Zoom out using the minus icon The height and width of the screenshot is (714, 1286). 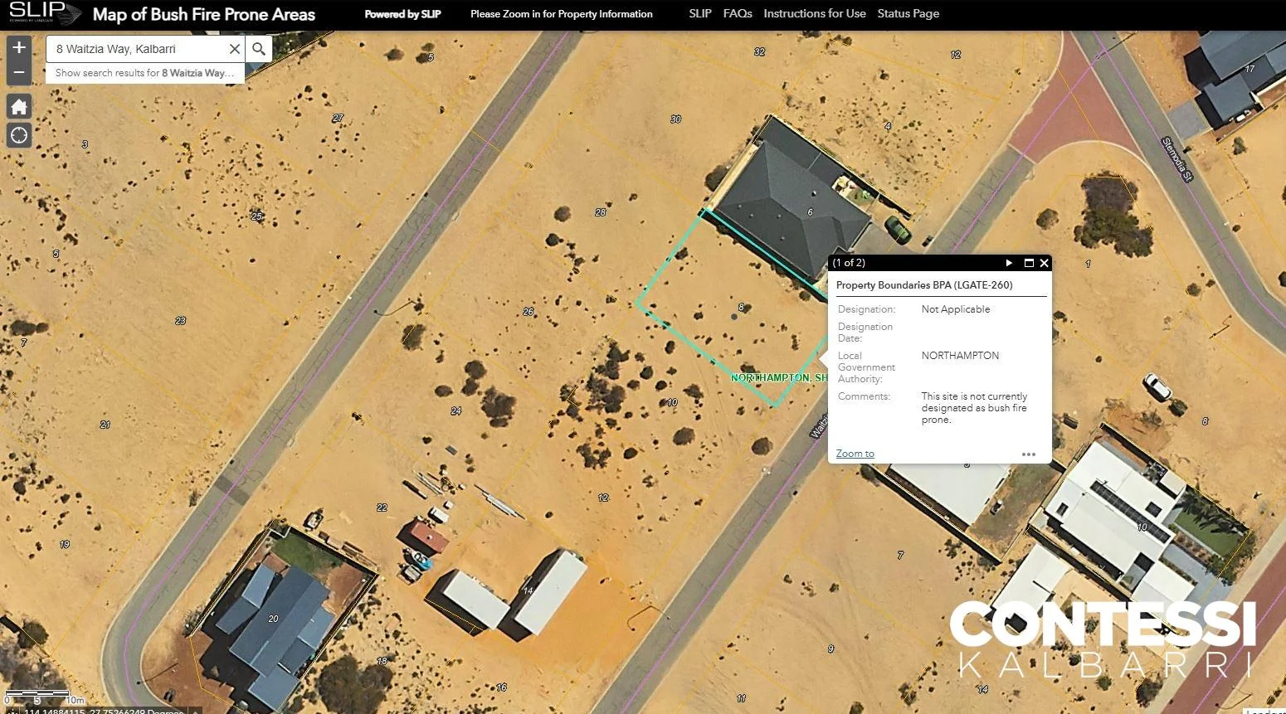[x=18, y=71]
